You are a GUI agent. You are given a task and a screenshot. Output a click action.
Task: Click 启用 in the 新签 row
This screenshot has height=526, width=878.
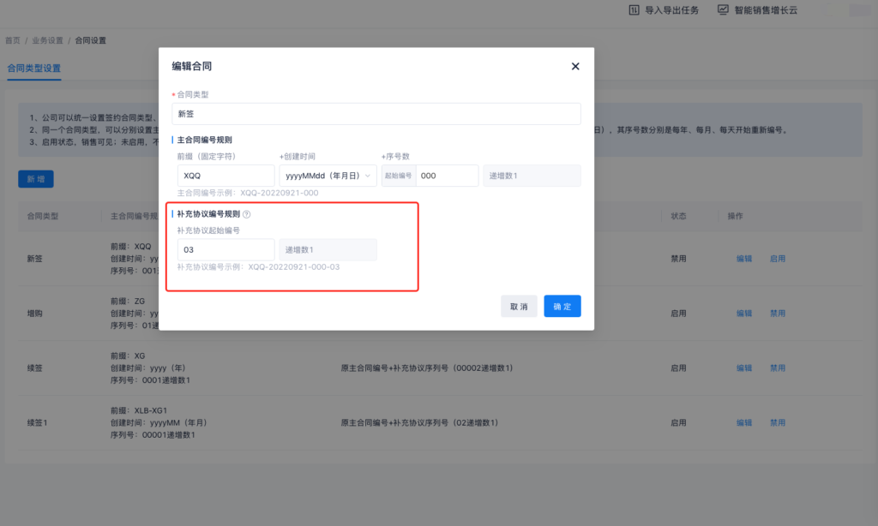pos(777,258)
